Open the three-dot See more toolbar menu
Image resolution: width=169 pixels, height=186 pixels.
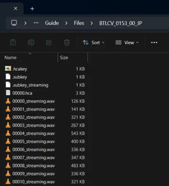(x=154, y=43)
